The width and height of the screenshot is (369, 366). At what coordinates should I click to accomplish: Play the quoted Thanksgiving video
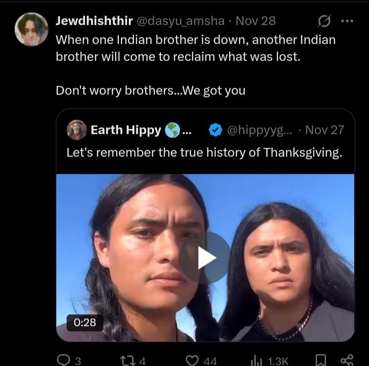pyautogui.click(x=205, y=258)
